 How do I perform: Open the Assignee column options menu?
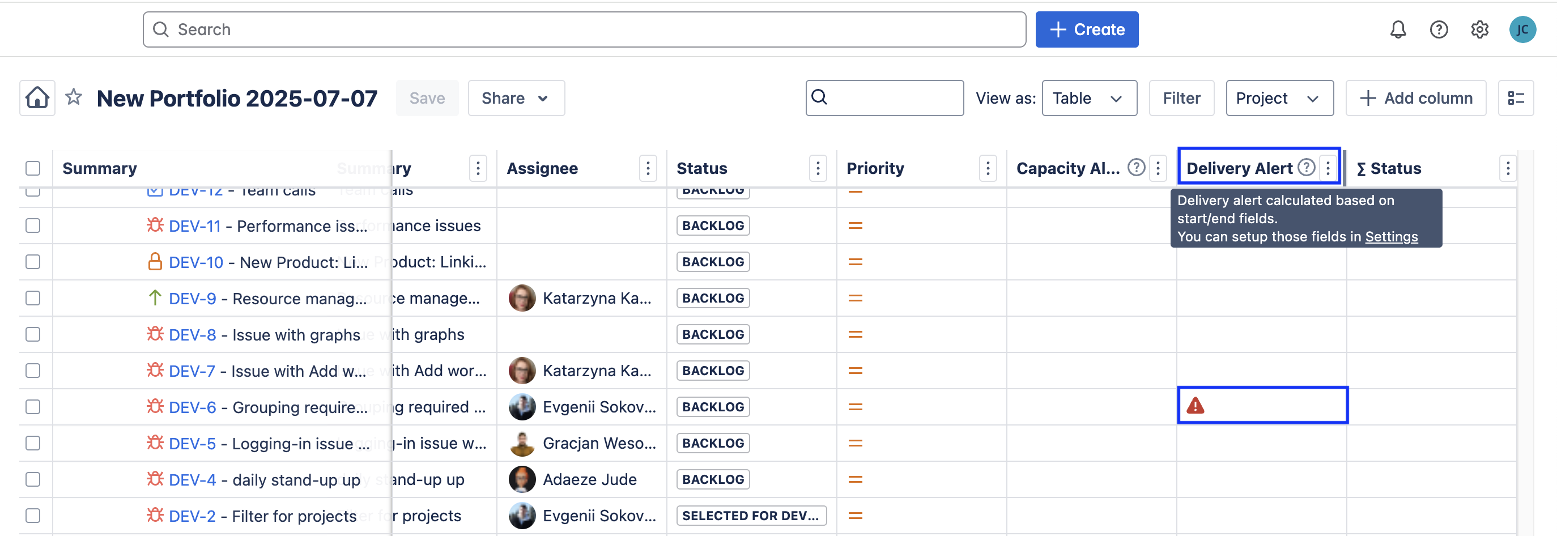pyautogui.click(x=648, y=169)
